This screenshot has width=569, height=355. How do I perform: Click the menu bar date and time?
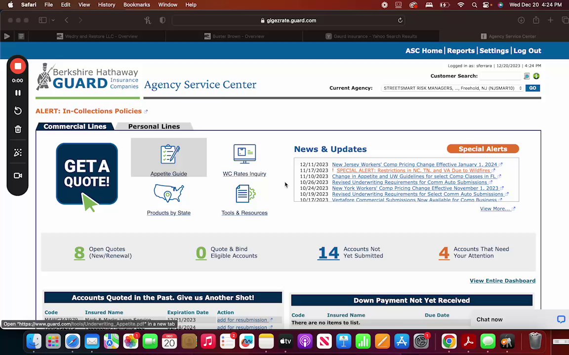point(535,5)
